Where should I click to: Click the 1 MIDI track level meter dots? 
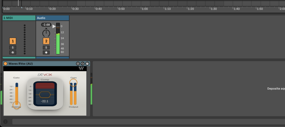pos(25,39)
